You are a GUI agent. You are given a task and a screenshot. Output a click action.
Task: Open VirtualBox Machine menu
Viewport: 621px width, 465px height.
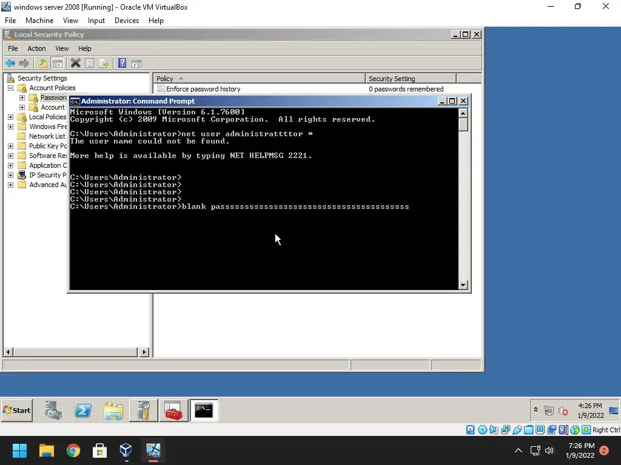click(39, 21)
